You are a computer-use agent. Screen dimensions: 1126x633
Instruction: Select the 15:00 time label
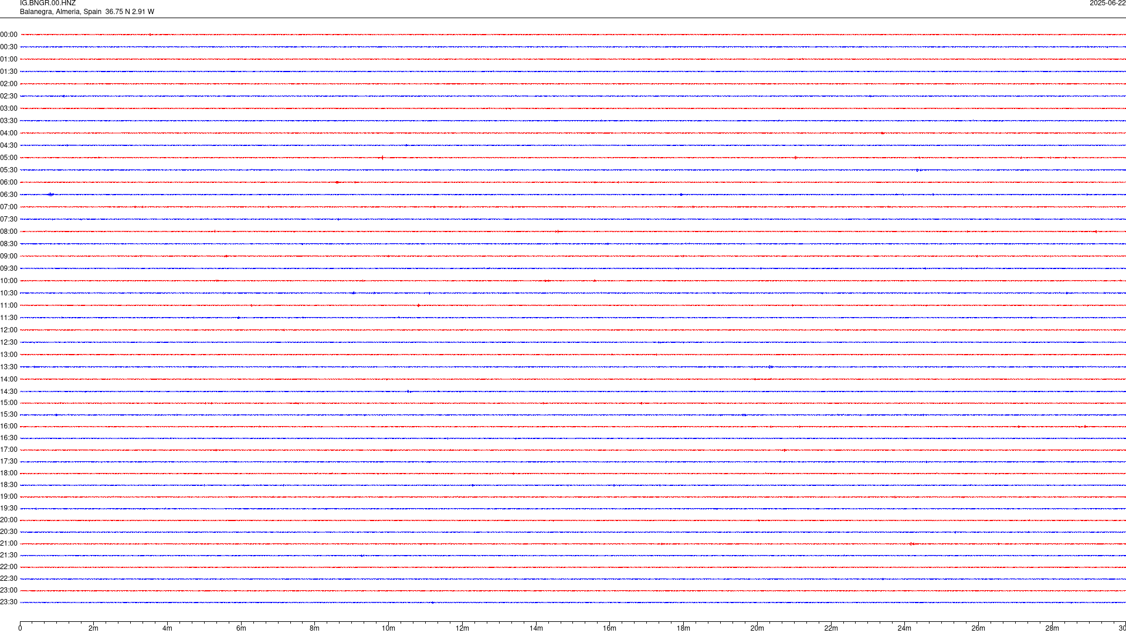click(x=9, y=403)
